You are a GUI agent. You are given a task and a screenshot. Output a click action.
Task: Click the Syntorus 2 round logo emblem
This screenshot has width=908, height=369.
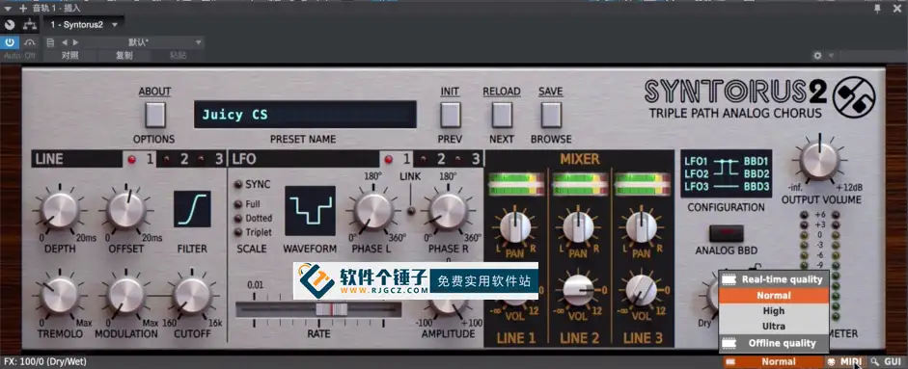[x=854, y=96]
